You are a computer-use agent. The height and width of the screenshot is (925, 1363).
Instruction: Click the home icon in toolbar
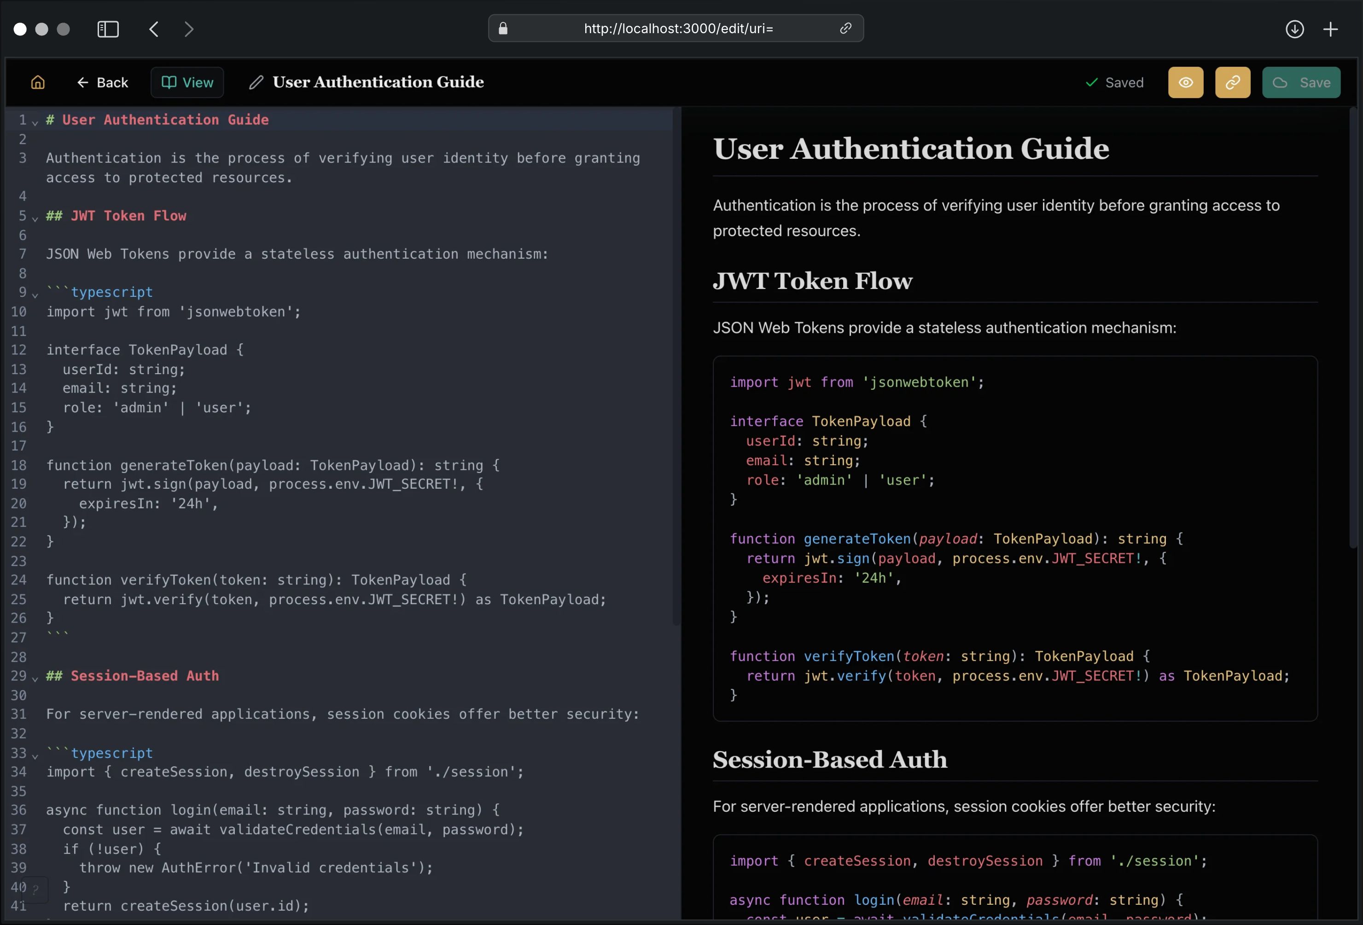(38, 83)
